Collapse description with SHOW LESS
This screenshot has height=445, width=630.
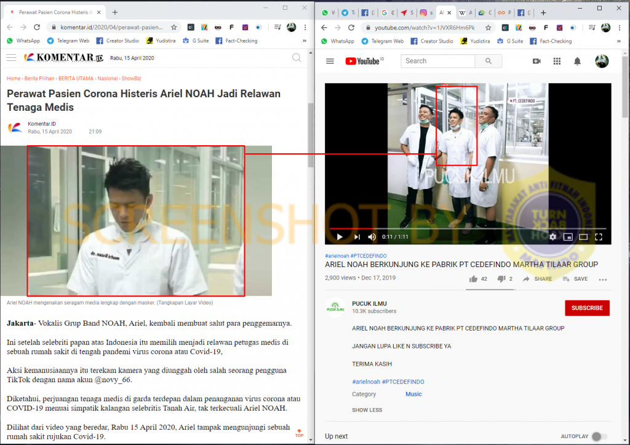(x=367, y=410)
